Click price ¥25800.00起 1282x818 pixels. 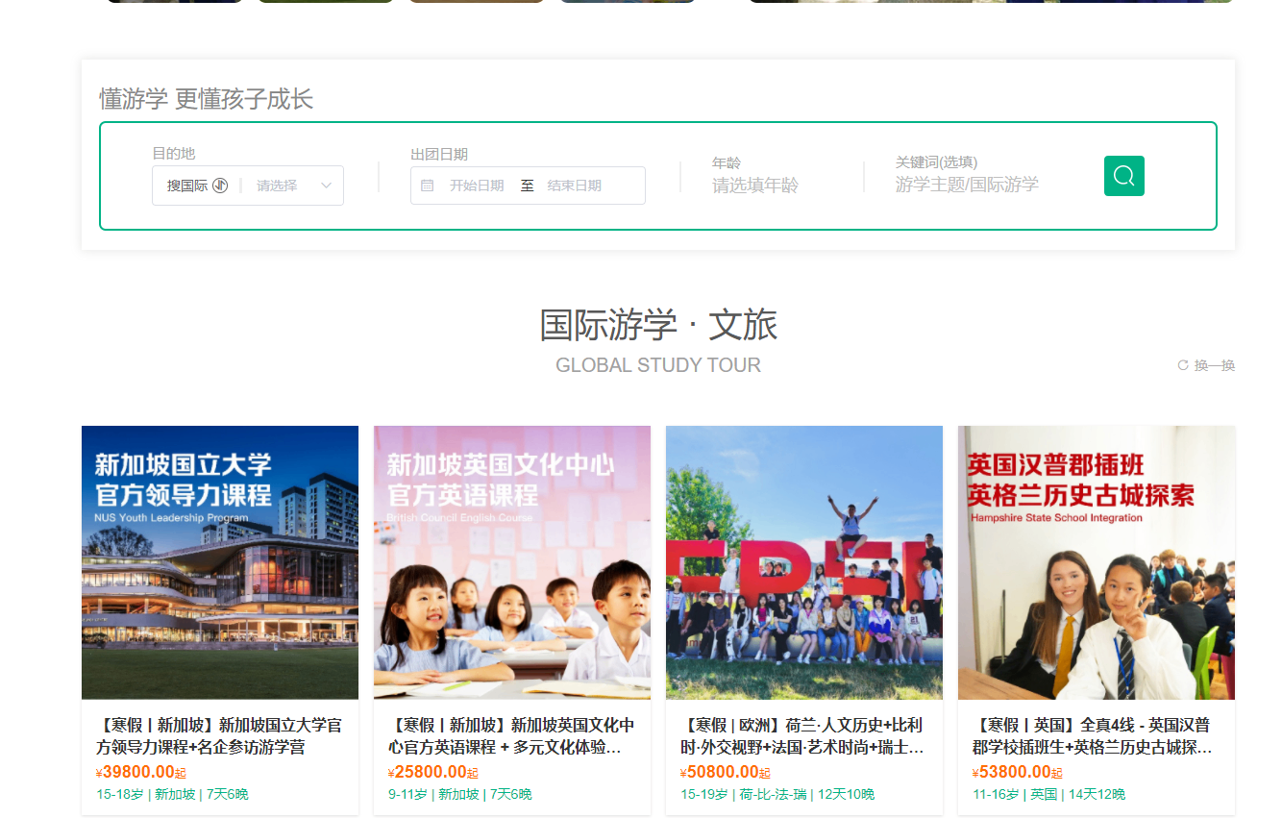click(x=433, y=772)
